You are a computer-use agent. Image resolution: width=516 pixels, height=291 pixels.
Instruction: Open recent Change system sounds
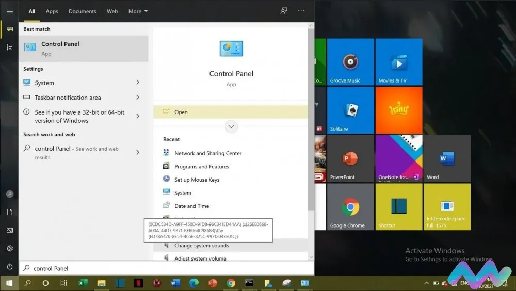pos(231,245)
